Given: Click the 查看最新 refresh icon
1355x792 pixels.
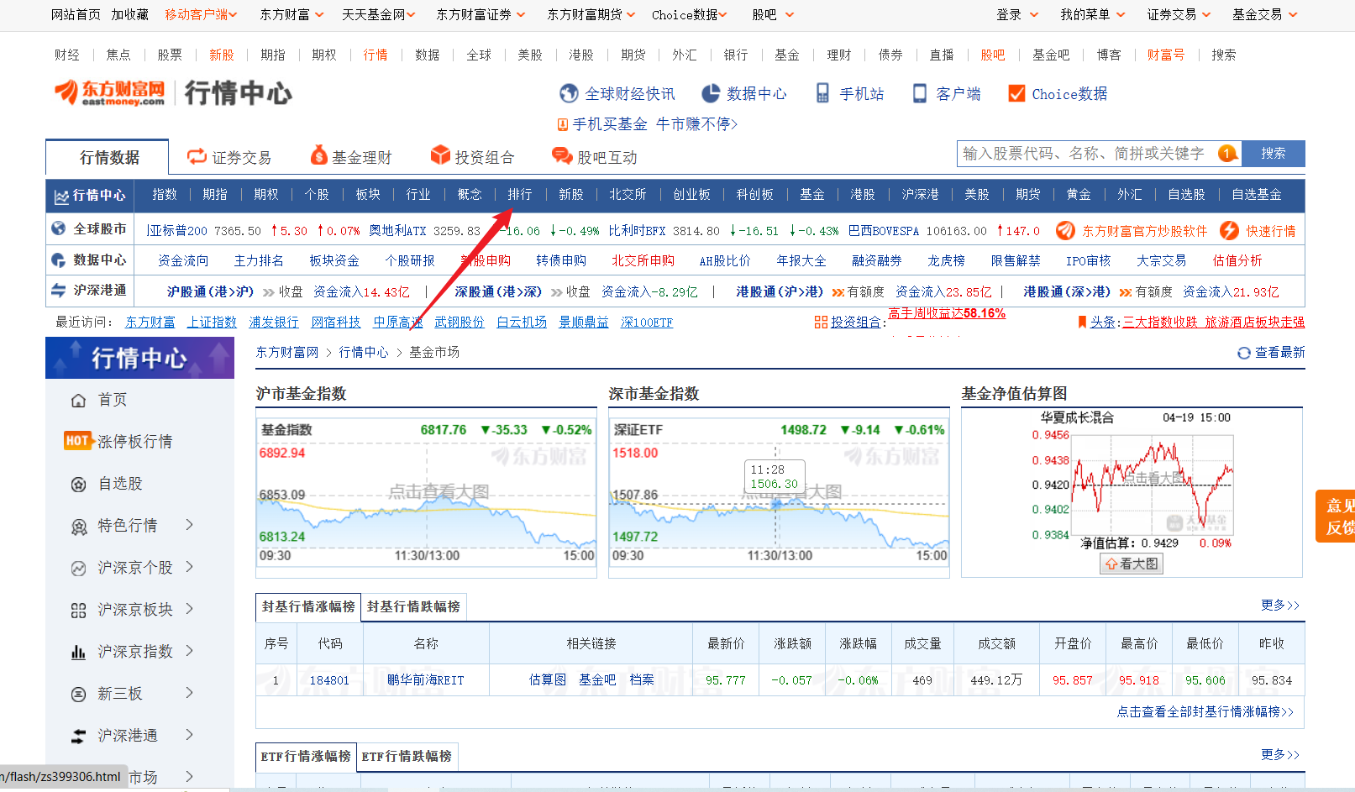Looking at the screenshot, I should [x=1244, y=353].
